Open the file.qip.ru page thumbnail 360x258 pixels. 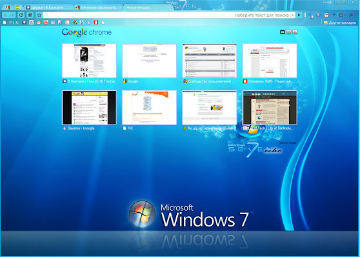point(210,108)
